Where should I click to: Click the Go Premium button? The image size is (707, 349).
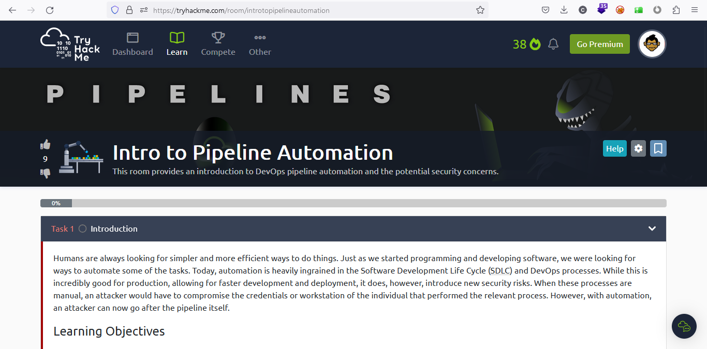pyautogui.click(x=599, y=44)
